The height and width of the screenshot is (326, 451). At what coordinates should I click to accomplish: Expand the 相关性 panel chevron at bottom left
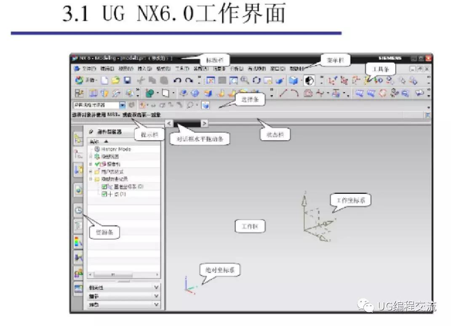point(155,287)
